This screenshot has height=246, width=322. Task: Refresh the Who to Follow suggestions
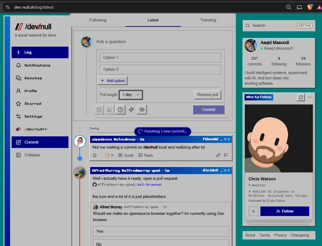tap(301, 97)
